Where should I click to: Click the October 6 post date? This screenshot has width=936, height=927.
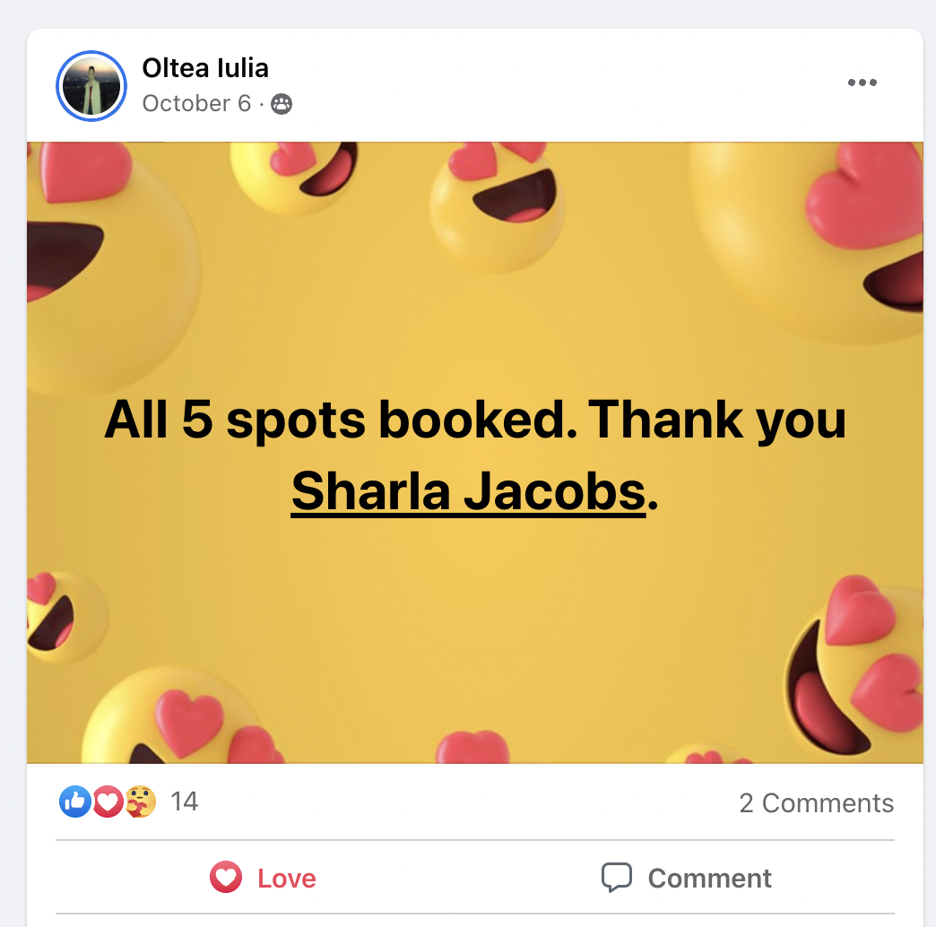(196, 104)
